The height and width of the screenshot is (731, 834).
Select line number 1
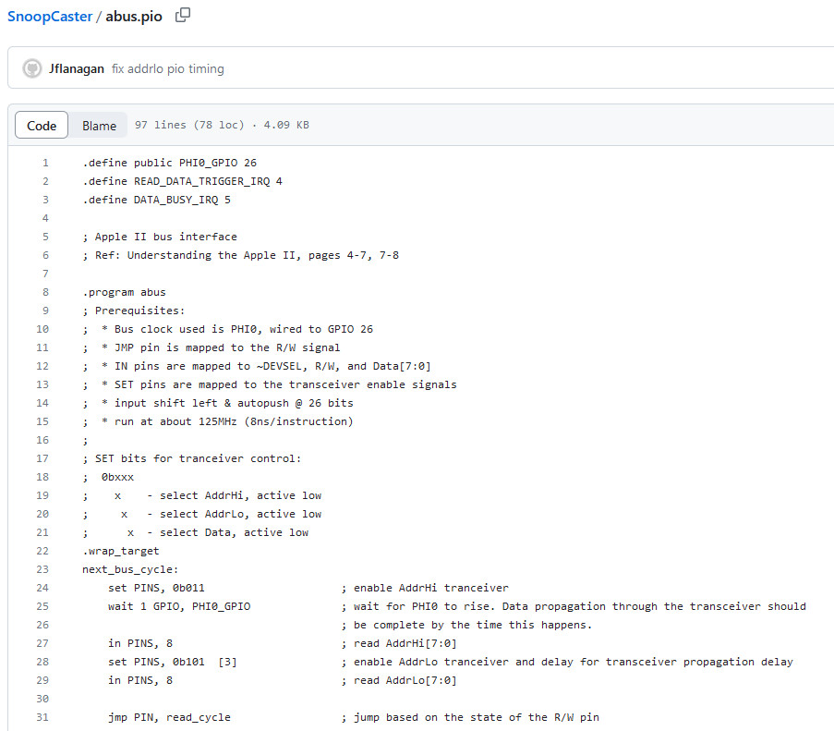(x=45, y=163)
